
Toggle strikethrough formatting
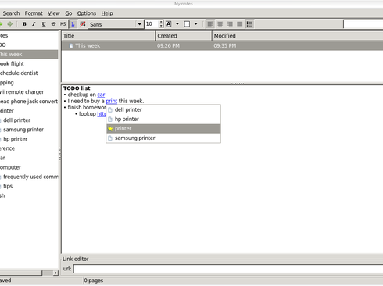[x=53, y=24]
